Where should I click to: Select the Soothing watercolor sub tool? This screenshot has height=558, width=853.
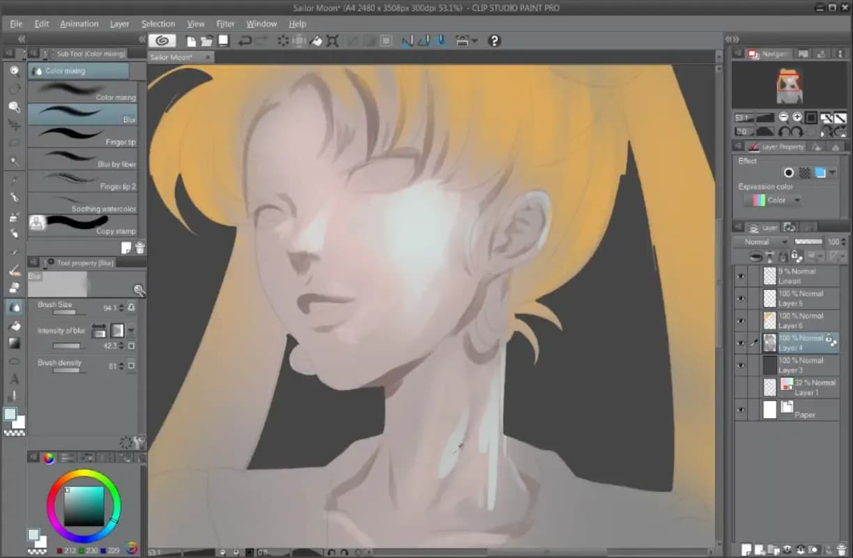pos(82,202)
